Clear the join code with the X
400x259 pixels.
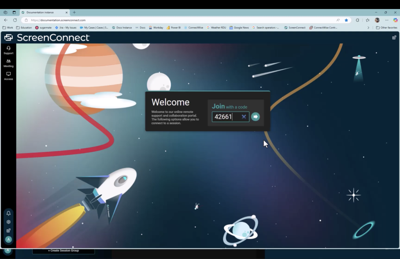pos(244,116)
